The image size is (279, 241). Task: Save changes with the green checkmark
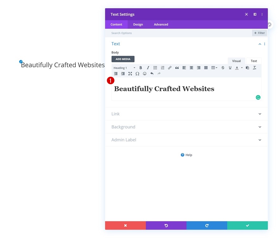pyautogui.click(x=248, y=225)
